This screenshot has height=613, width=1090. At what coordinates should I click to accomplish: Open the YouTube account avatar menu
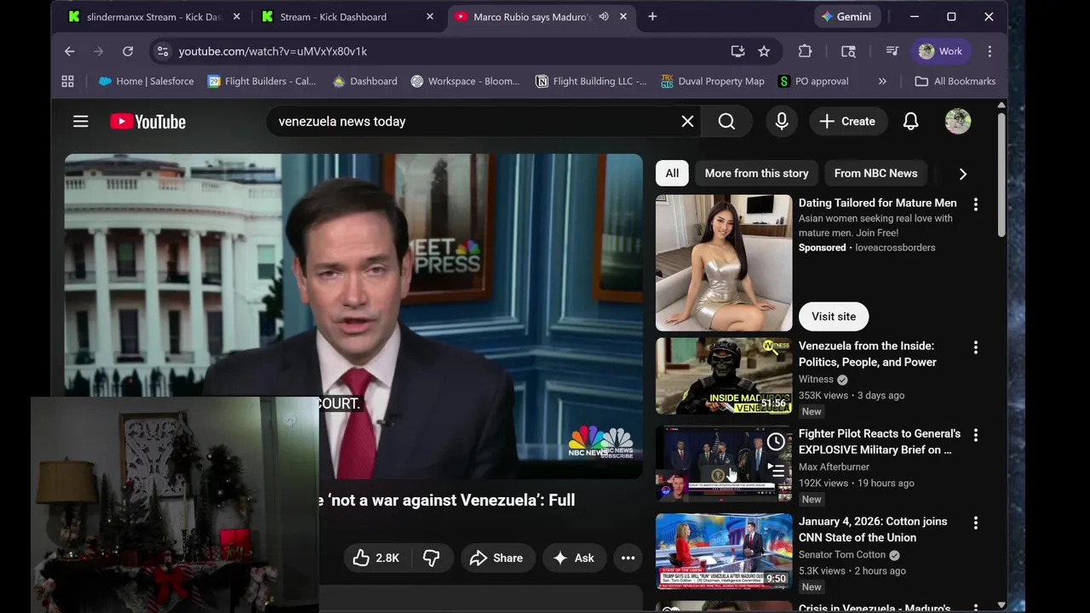click(958, 122)
